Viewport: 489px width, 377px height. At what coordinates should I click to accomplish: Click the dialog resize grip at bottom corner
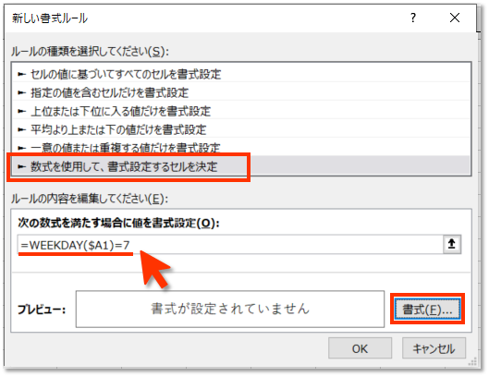[x=472, y=361]
